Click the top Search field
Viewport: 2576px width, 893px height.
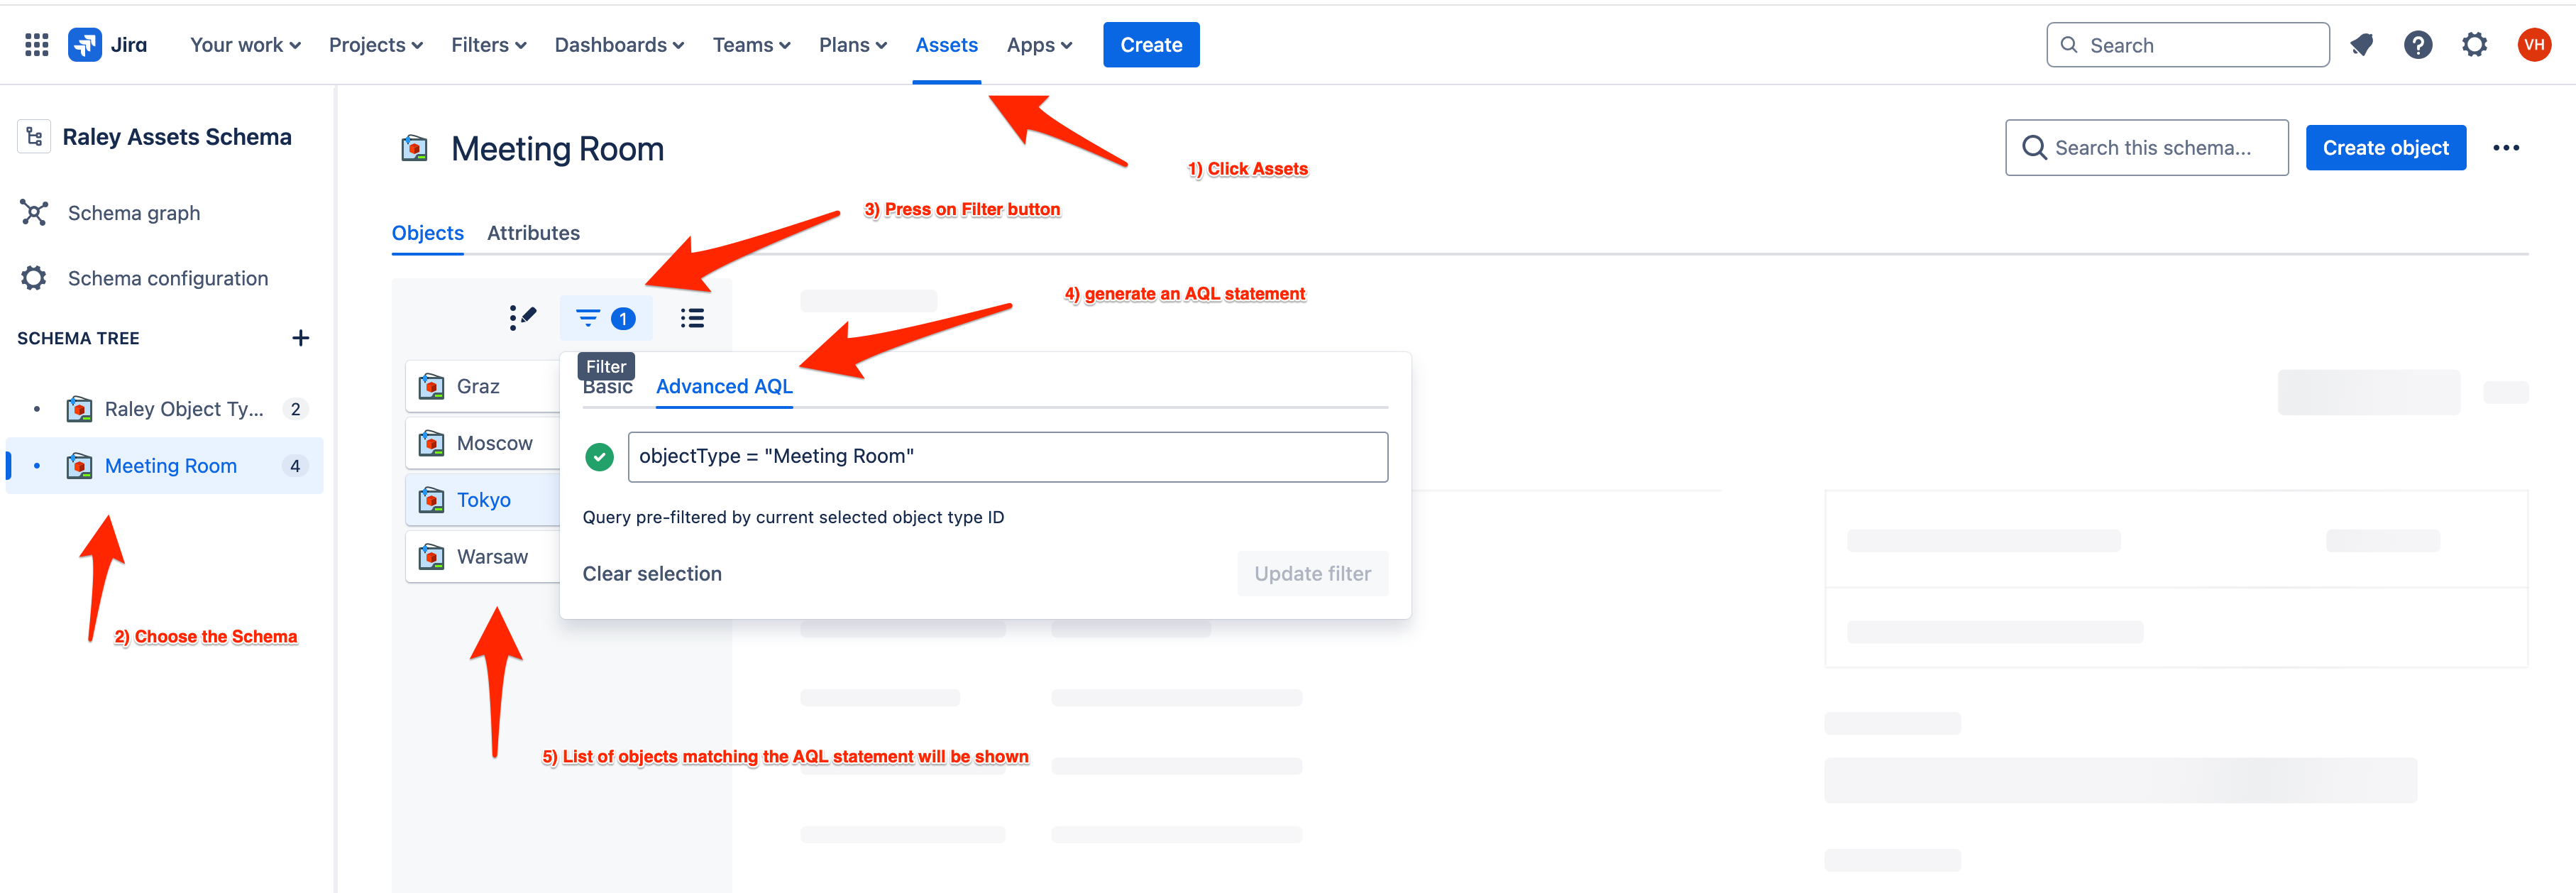point(2188,45)
